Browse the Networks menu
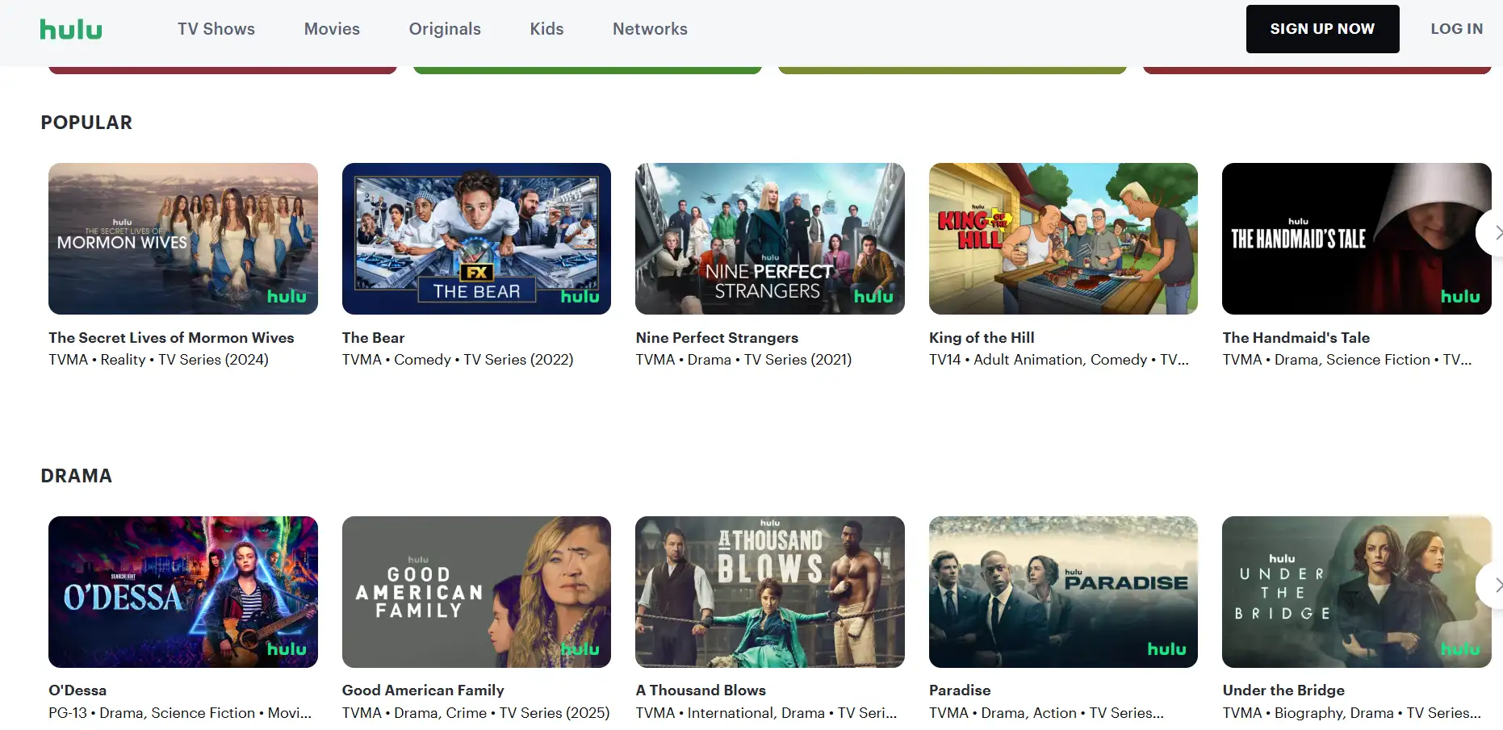This screenshot has height=730, width=1503. coord(650,29)
